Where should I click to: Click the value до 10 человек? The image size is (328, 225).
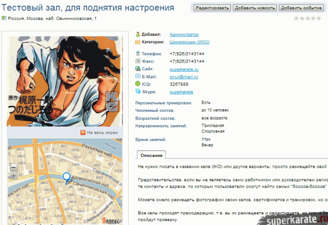[215, 110]
